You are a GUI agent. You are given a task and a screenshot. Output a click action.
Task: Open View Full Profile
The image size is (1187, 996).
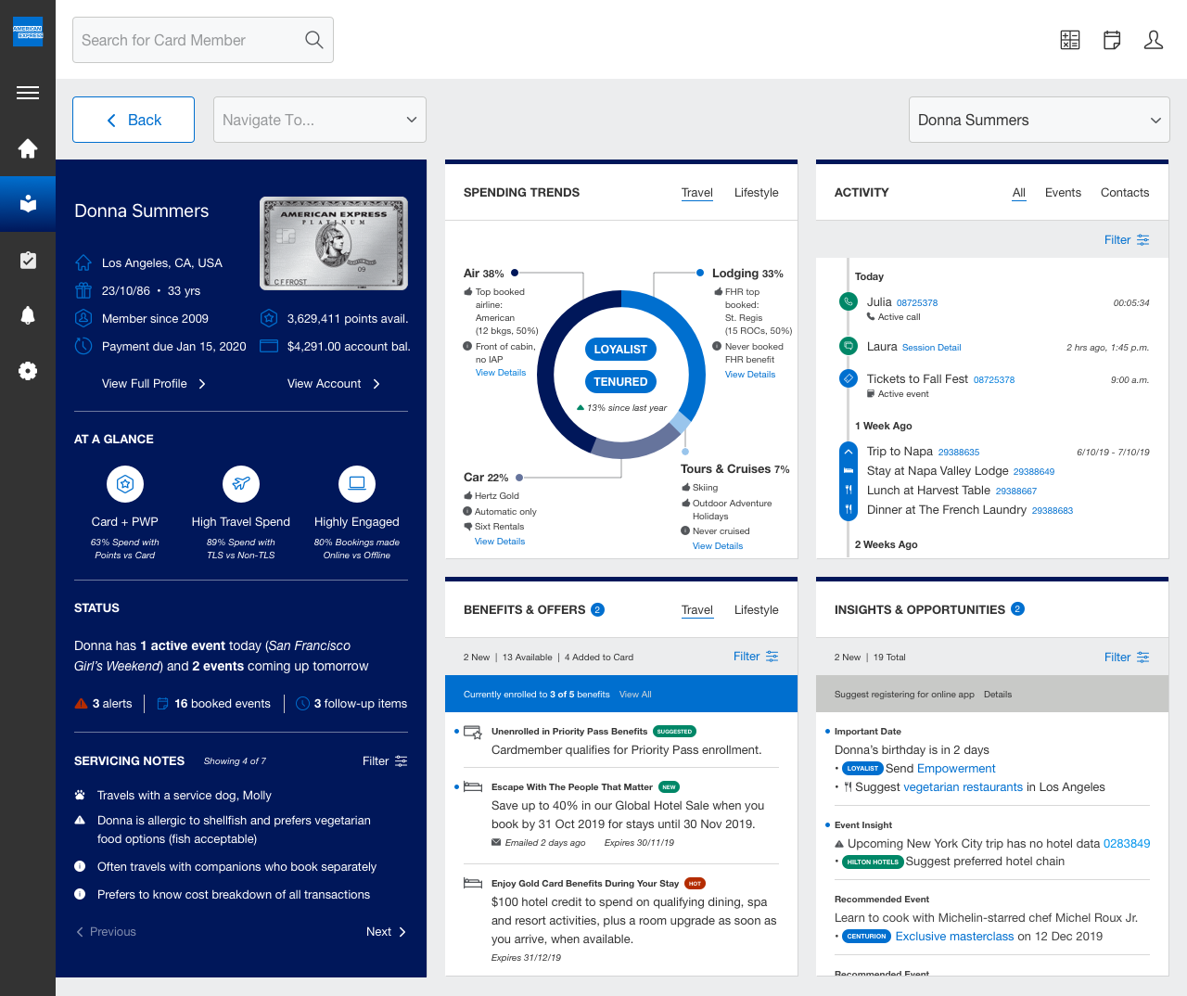[x=154, y=384]
